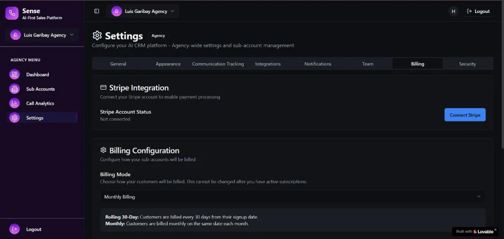Open the Communication Tracking tab
This screenshot has height=239, width=504.
click(218, 64)
